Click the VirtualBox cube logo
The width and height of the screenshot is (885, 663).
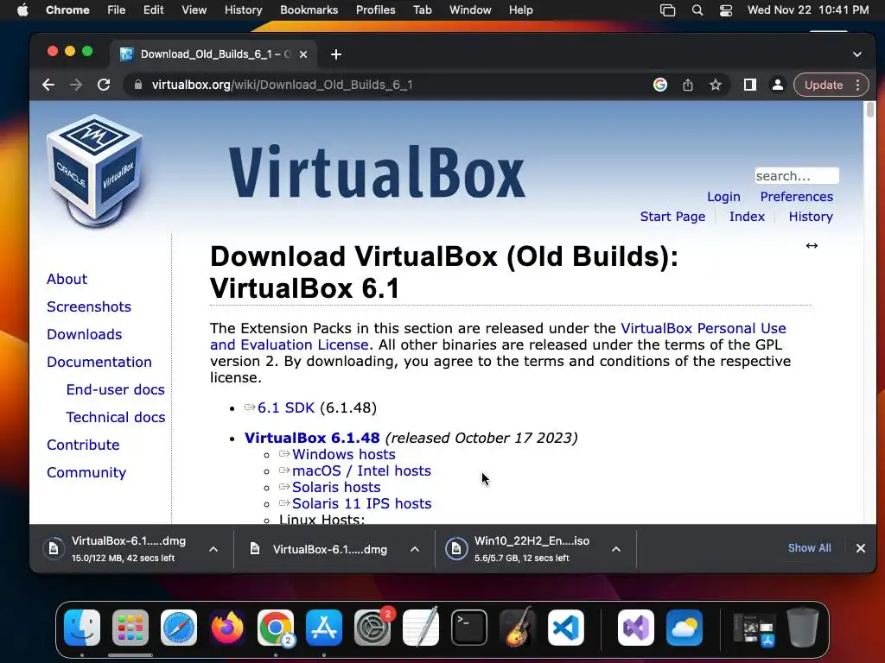point(94,170)
